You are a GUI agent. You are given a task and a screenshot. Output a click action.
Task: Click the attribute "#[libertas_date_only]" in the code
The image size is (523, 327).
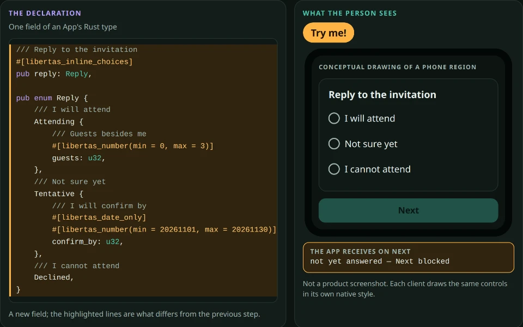click(99, 217)
